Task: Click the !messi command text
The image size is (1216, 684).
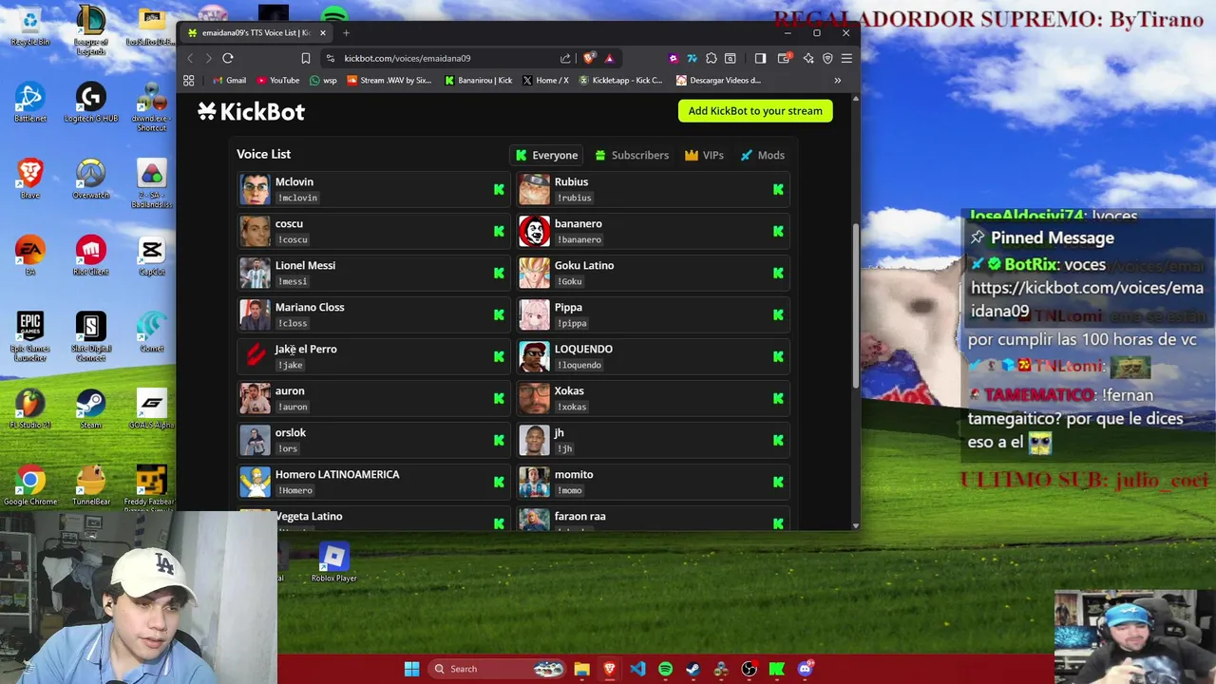Action: click(x=293, y=281)
